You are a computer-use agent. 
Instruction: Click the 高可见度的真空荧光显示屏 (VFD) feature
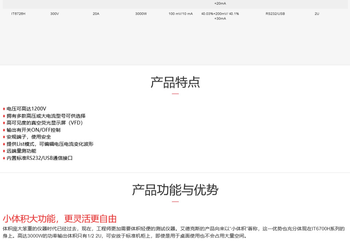pyautogui.click(x=45, y=123)
